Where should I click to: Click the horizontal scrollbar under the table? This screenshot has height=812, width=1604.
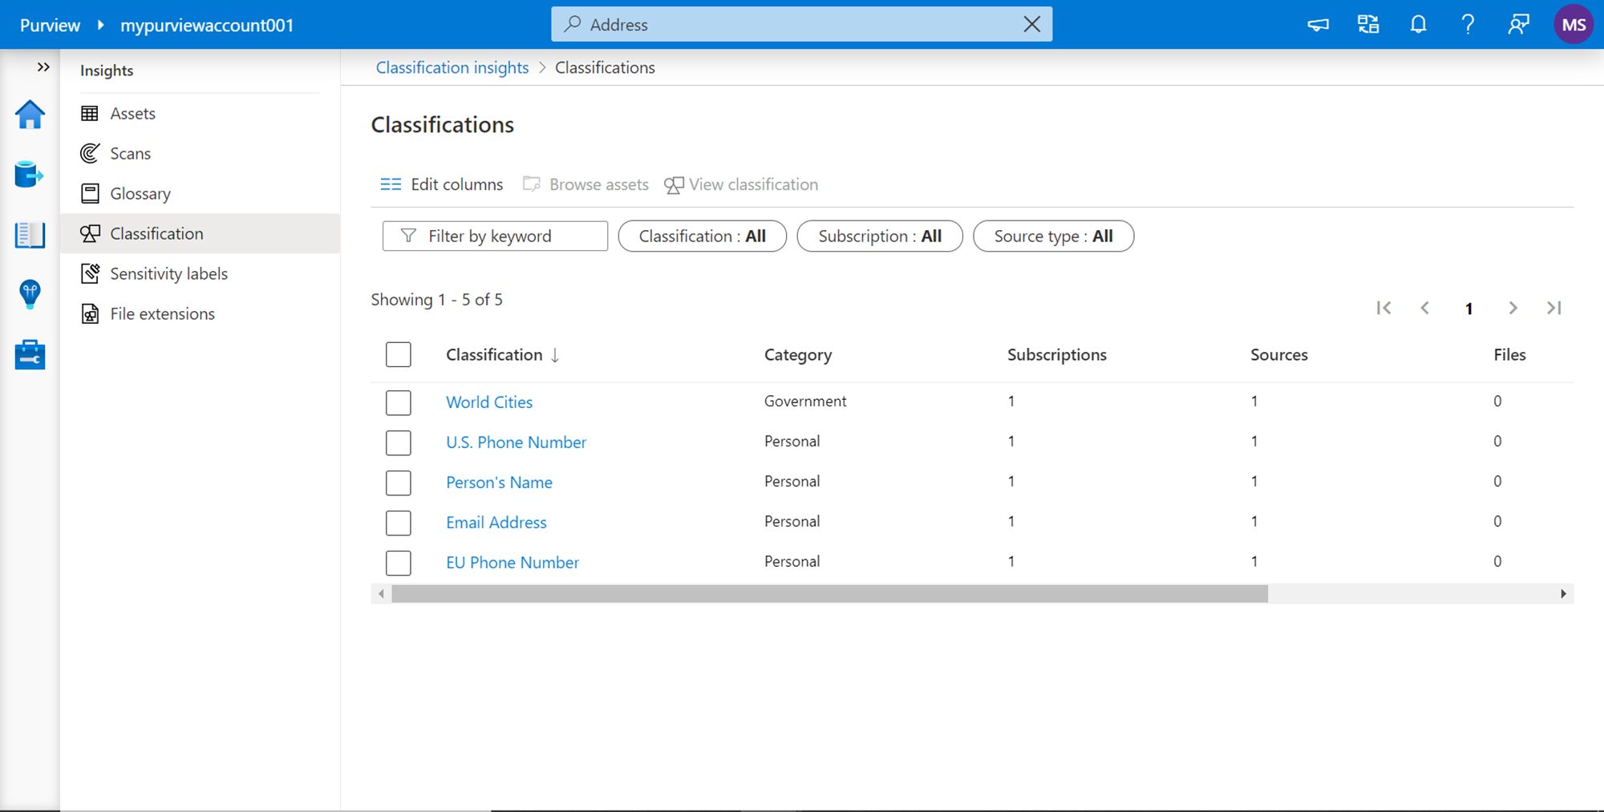829,594
